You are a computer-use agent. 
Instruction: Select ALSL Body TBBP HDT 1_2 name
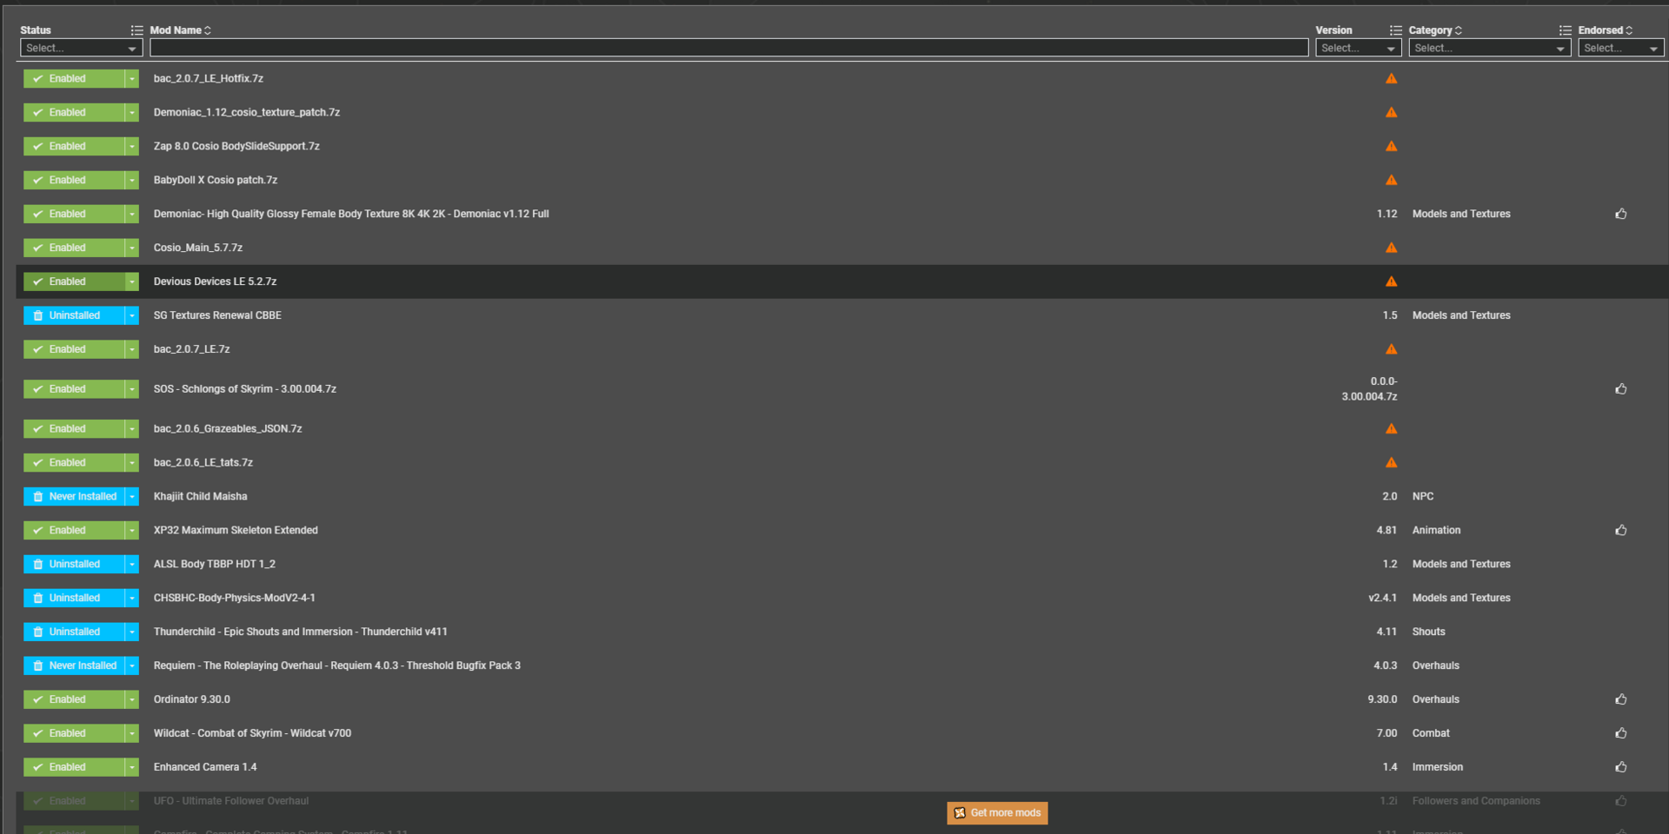(215, 564)
